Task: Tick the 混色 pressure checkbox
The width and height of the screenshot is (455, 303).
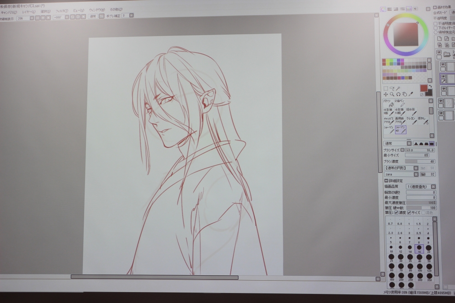Action: 423,213
